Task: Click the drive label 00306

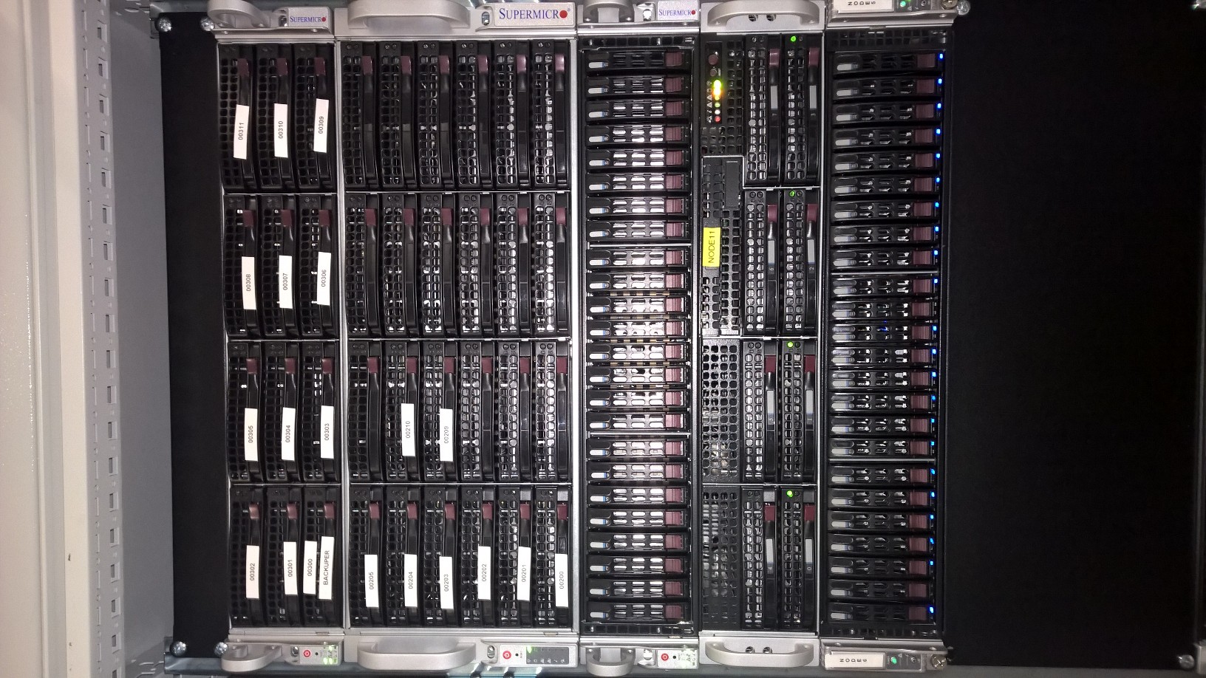Action: point(323,278)
